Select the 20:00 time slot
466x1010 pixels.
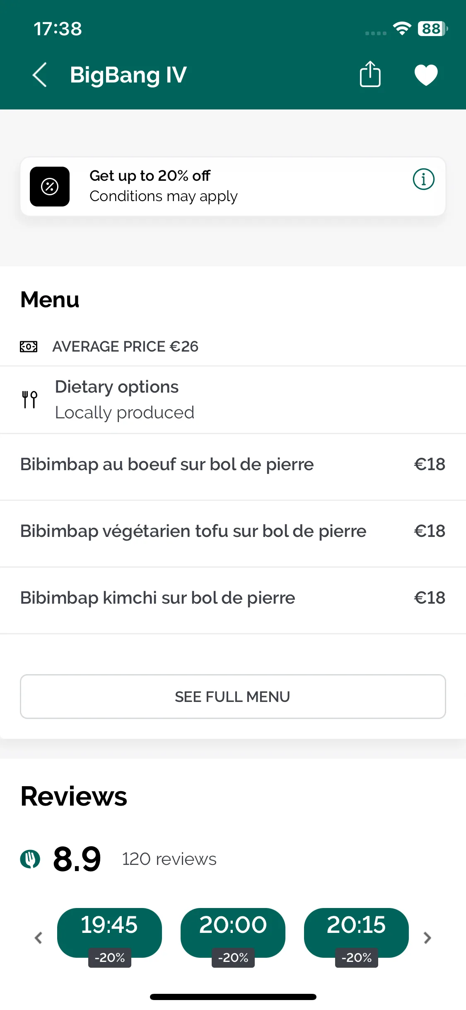coord(233,933)
